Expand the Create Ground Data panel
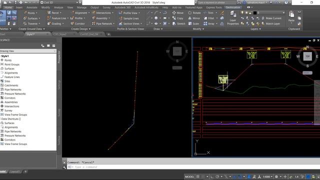Image resolution: width=320 pixels, height=180 pixels. 31,29
